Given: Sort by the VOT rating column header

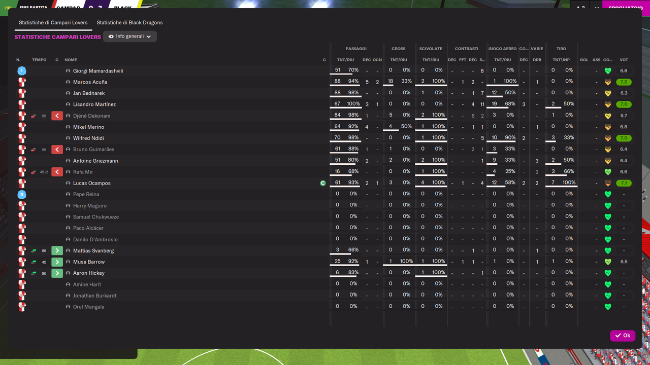Looking at the screenshot, I should coord(624,60).
